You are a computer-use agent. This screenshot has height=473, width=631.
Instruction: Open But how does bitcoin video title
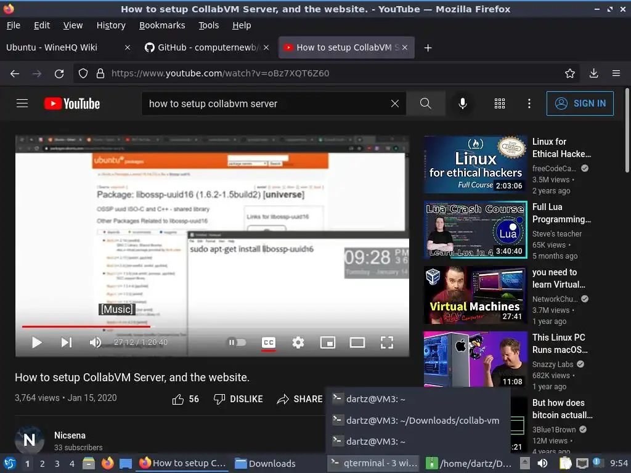562,409
